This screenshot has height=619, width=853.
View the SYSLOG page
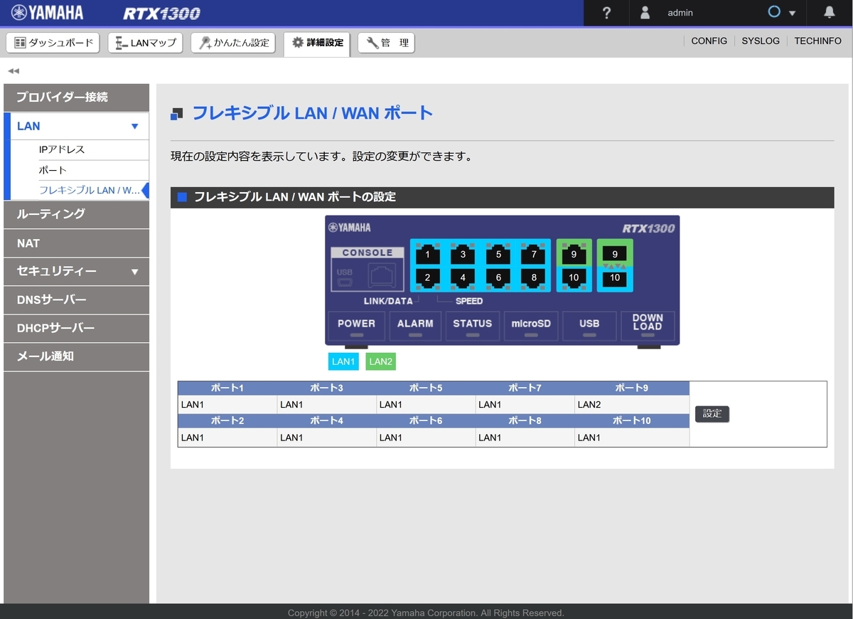760,41
